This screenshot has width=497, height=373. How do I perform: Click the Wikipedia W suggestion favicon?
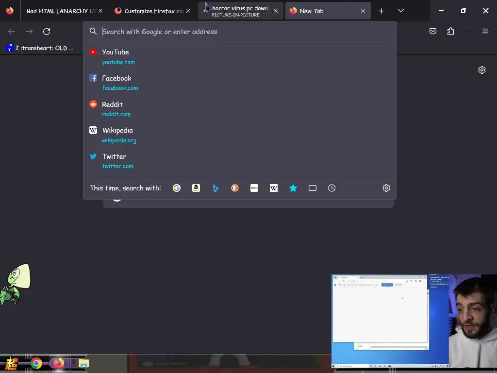click(93, 130)
